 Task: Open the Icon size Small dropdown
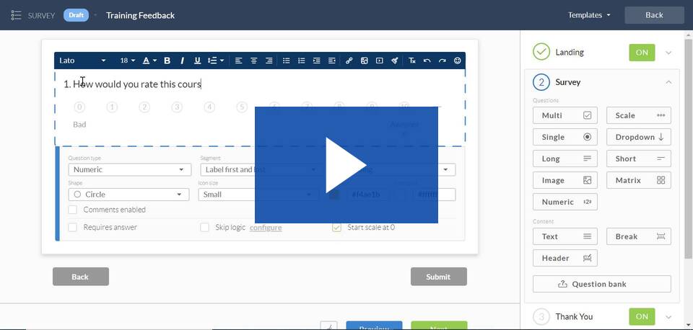click(x=258, y=194)
